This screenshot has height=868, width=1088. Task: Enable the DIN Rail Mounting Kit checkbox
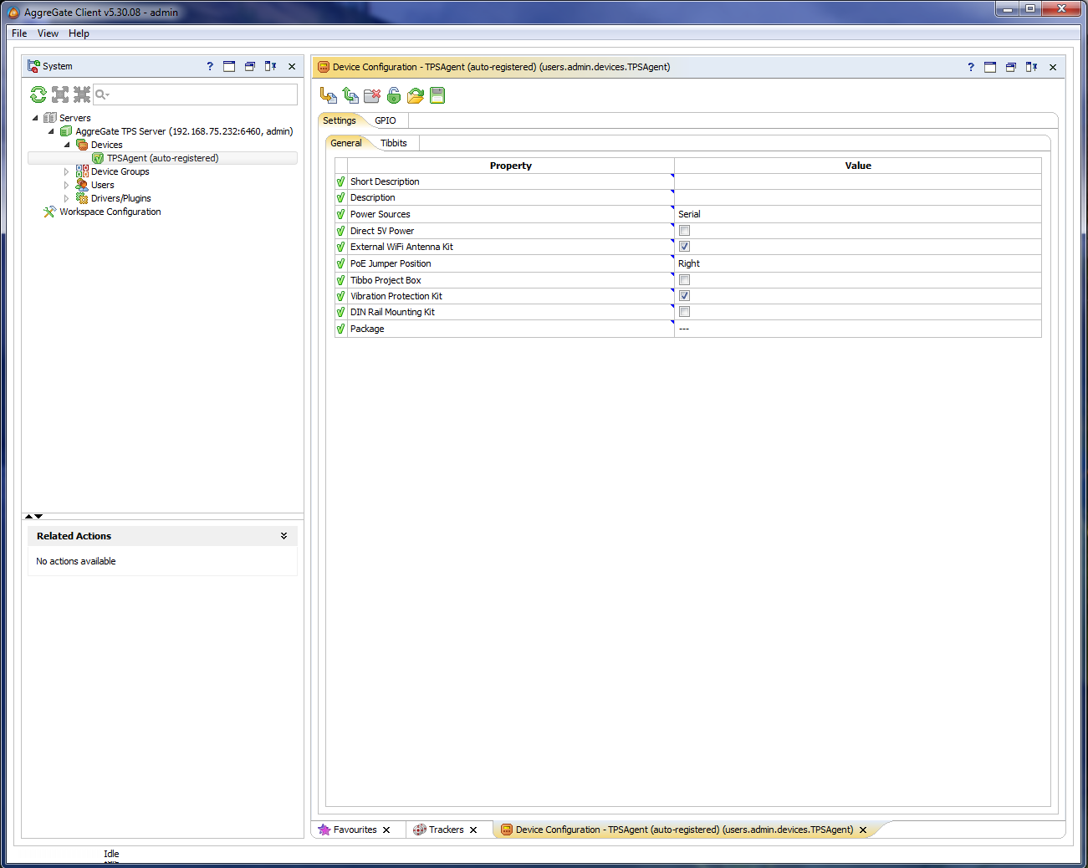684,312
